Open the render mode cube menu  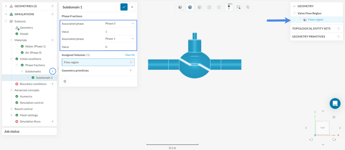[180, 7]
